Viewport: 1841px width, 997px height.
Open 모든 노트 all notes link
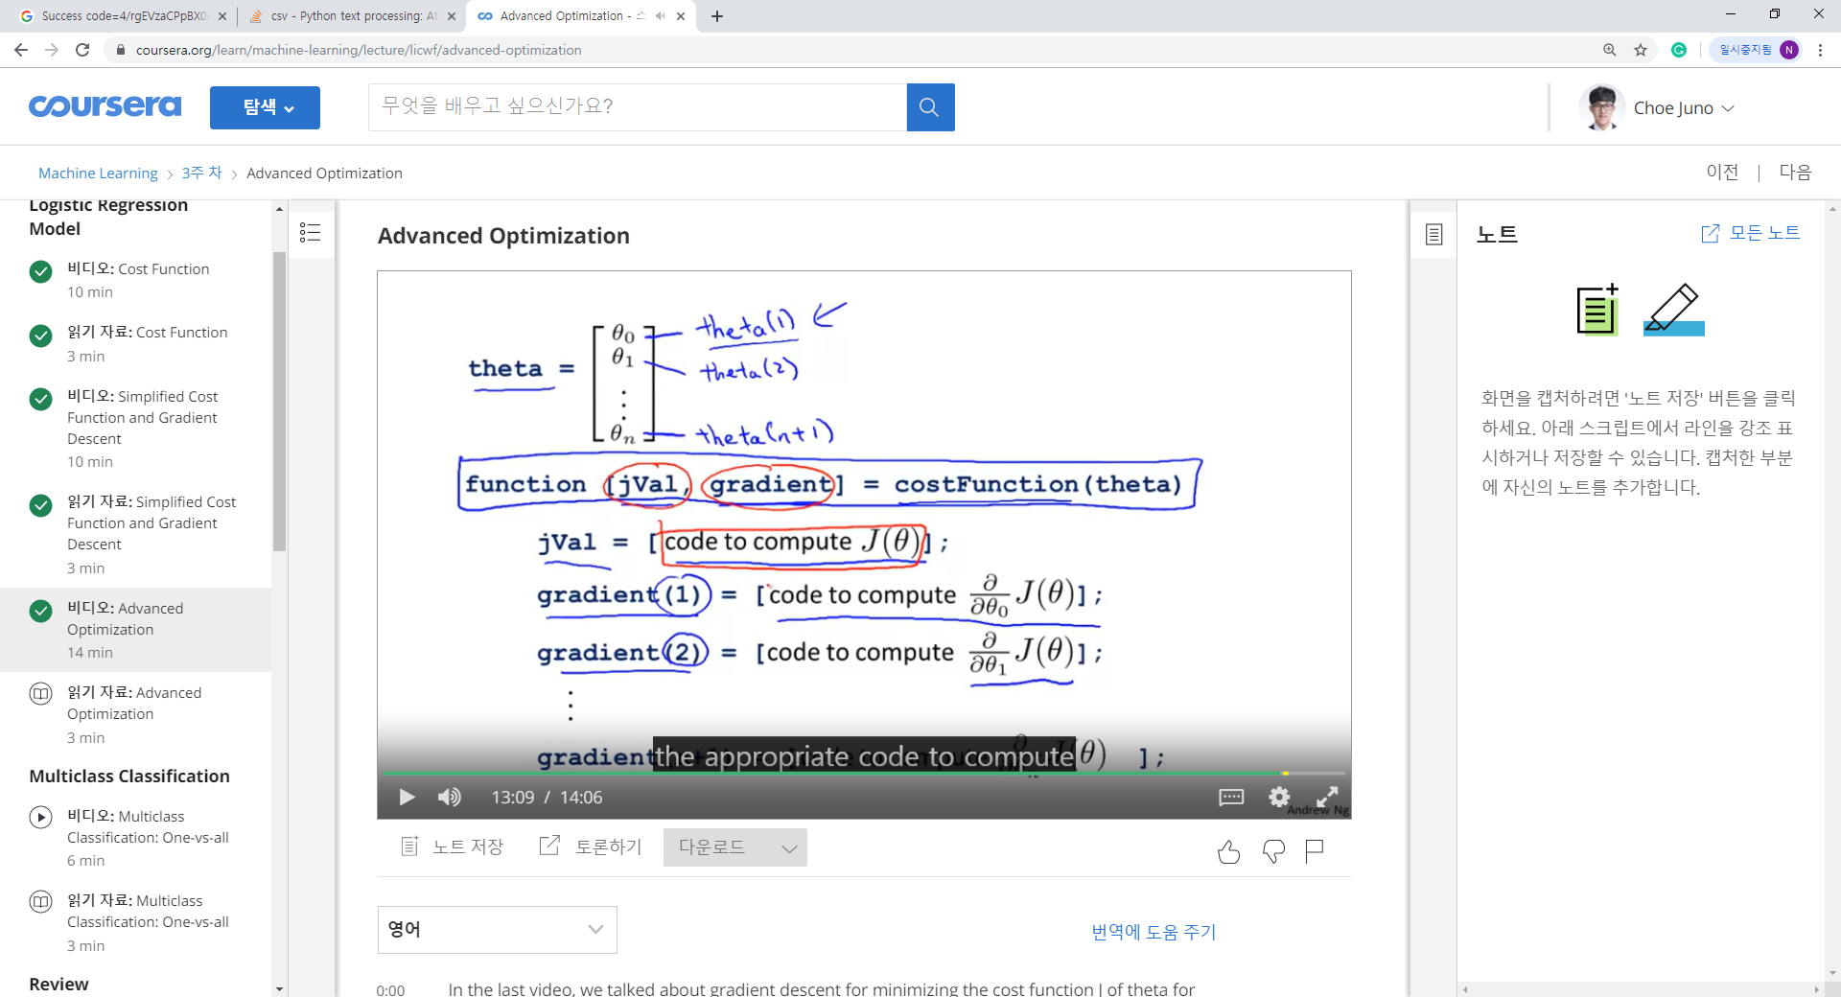coord(1751,233)
